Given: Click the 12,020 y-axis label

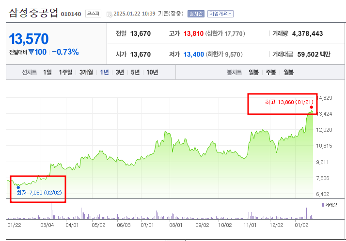Looking at the screenshot, I should [x=324, y=130].
